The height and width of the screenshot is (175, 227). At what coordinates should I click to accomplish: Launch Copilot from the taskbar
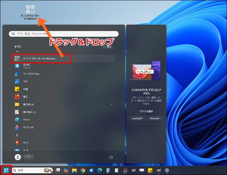point(66,170)
